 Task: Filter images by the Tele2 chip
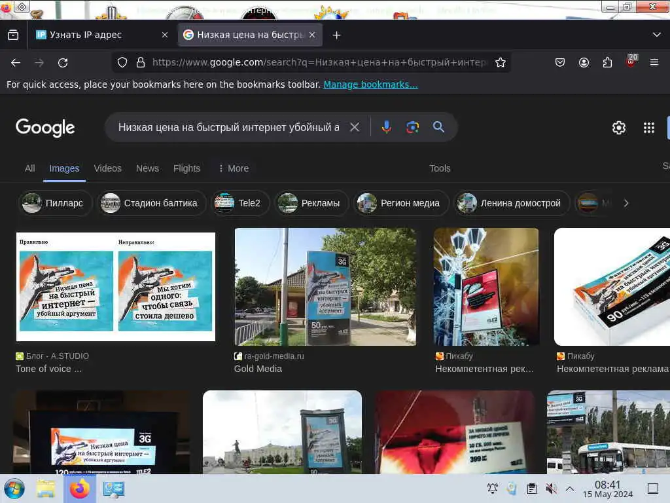241,203
